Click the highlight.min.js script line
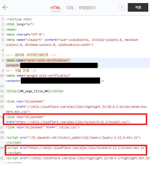153x170 pixels. click(x=78, y=158)
